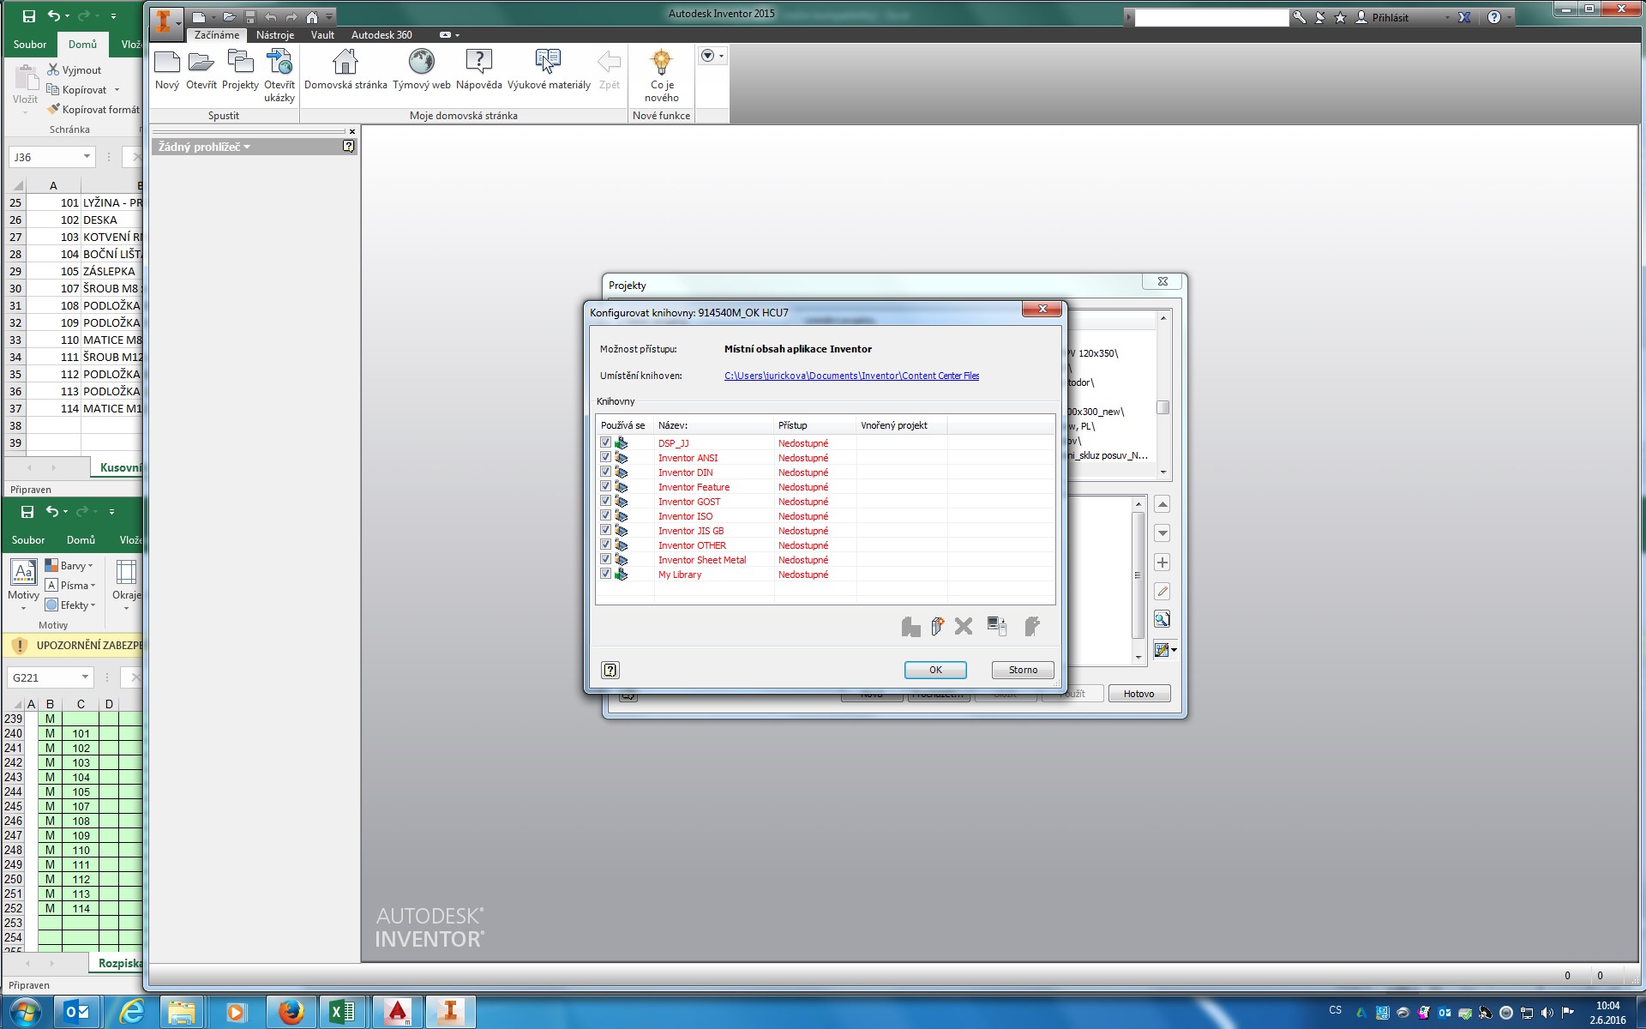Open the Content Center Files path link
This screenshot has height=1029, width=1646.
(851, 376)
